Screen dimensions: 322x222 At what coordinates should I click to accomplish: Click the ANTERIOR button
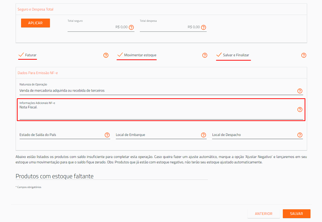click(264, 213)
